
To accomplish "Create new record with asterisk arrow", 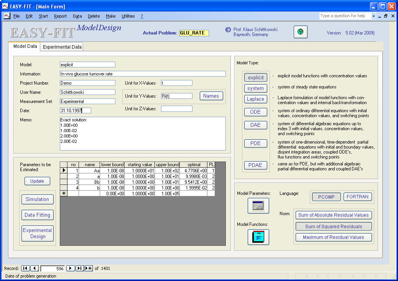I will 89,268.
